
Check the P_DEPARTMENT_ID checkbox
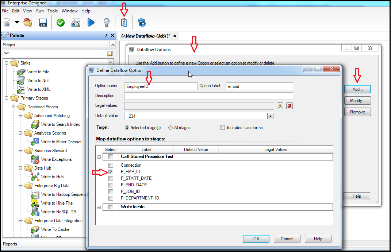point(111,198)
